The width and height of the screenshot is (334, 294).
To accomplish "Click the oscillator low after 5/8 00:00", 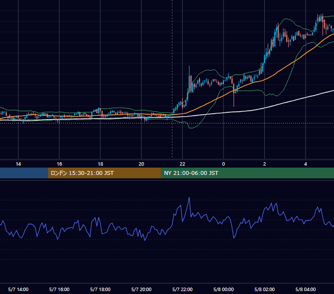I will (234, 238).
